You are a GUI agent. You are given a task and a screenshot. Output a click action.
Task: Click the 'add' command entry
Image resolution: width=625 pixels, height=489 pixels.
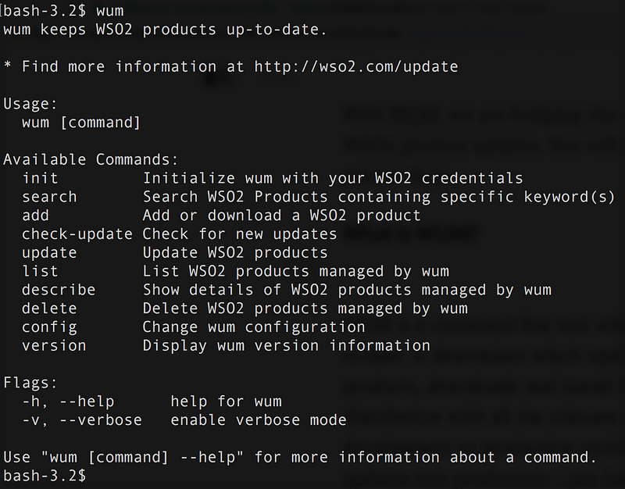coord(35,216)
